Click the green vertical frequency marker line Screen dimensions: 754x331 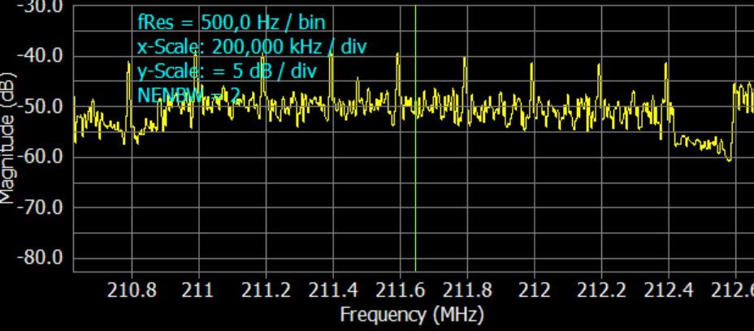415,203
